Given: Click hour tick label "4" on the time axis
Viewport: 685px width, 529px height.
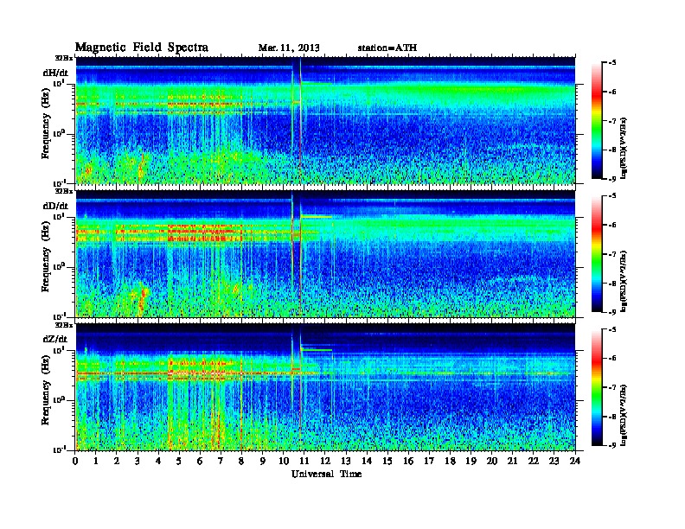Looking at the screenshot, I should 158,461.
